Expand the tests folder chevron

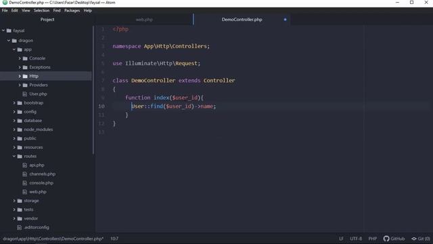pos(14,209)
